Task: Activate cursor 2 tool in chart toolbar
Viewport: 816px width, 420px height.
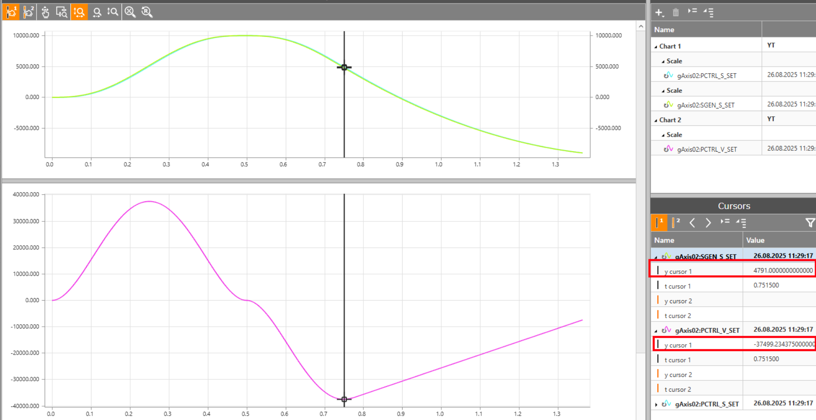Action: click(28, 12)
